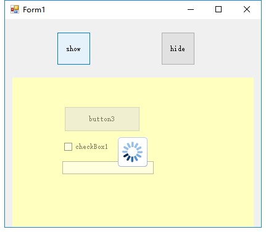Screen dimensions: 266x232
Task: Click yellow panel area right of the spinner
Action: tap(199, 152)
